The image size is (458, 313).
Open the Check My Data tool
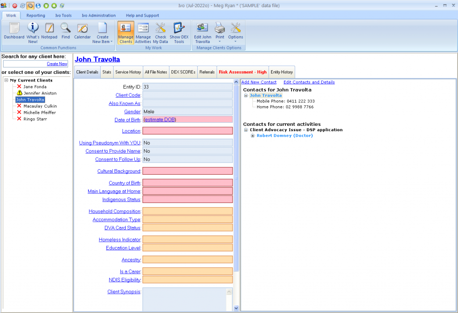click(x=161, y=31)
